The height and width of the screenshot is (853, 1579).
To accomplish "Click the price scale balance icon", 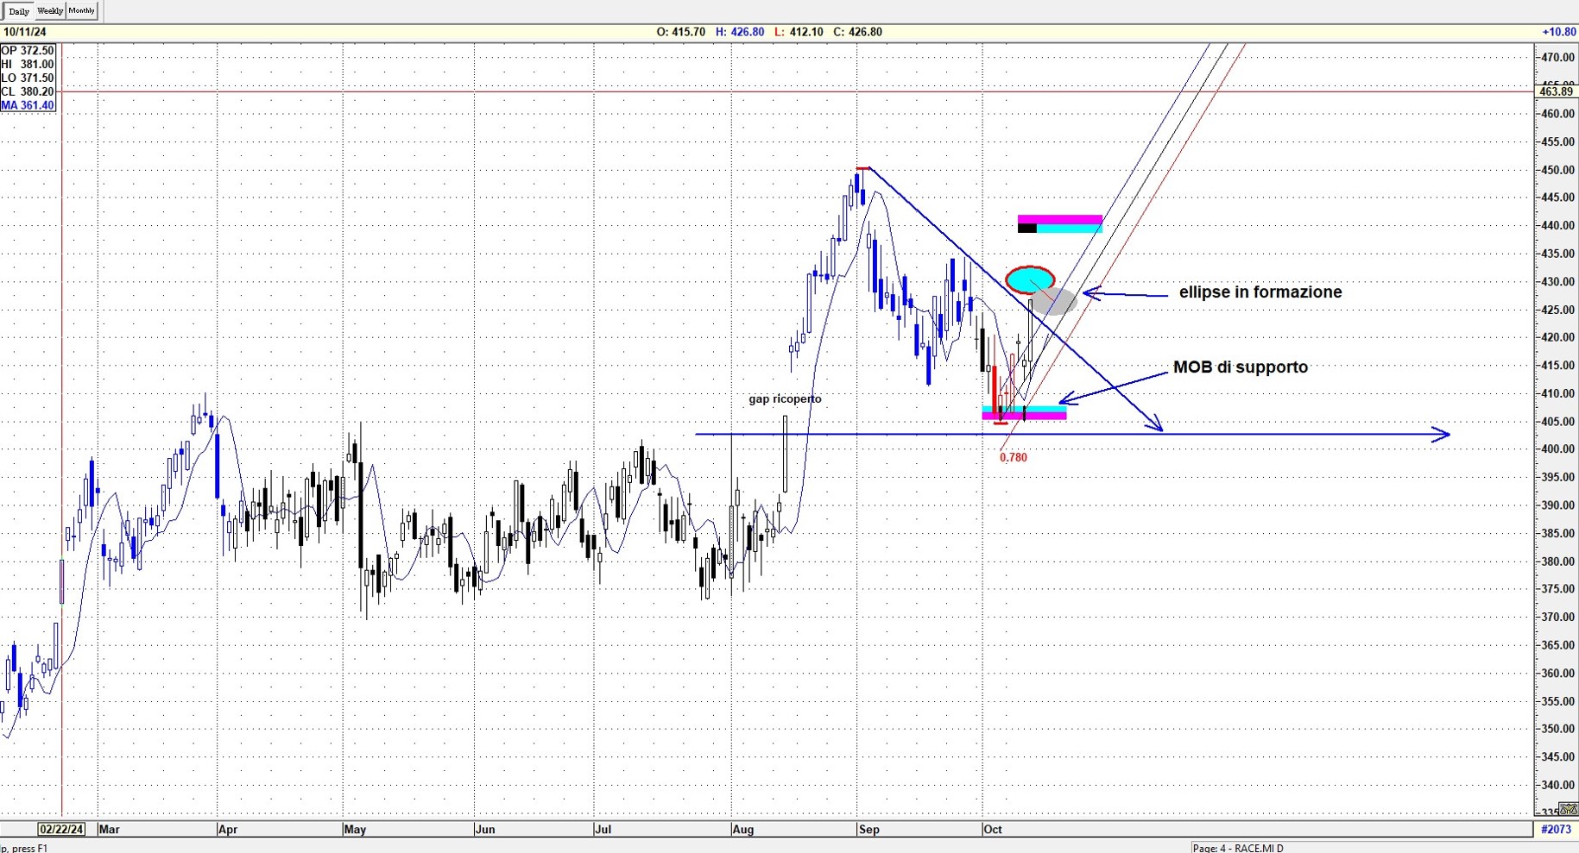I will tap(1568, 809).
